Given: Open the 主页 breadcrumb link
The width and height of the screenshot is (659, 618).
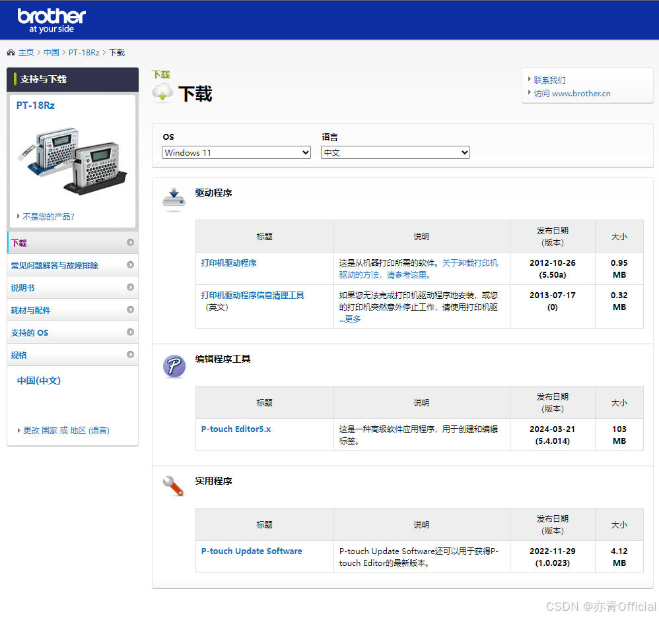Looking at the screenshot, I should [x=26, y=53].
